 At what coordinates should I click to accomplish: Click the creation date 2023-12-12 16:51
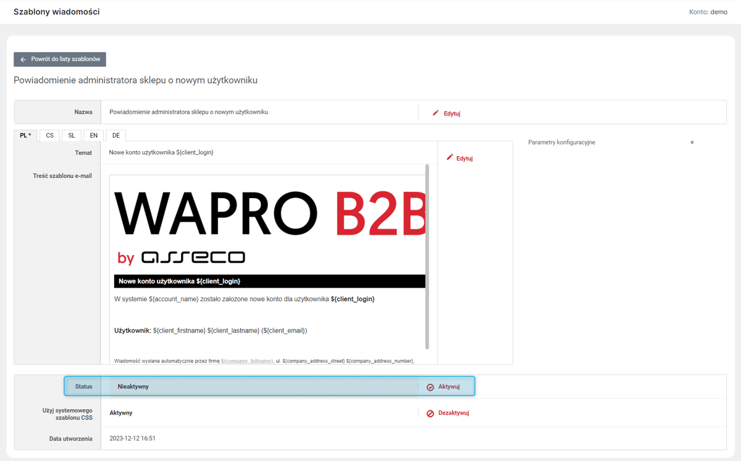tap(132, 439)
